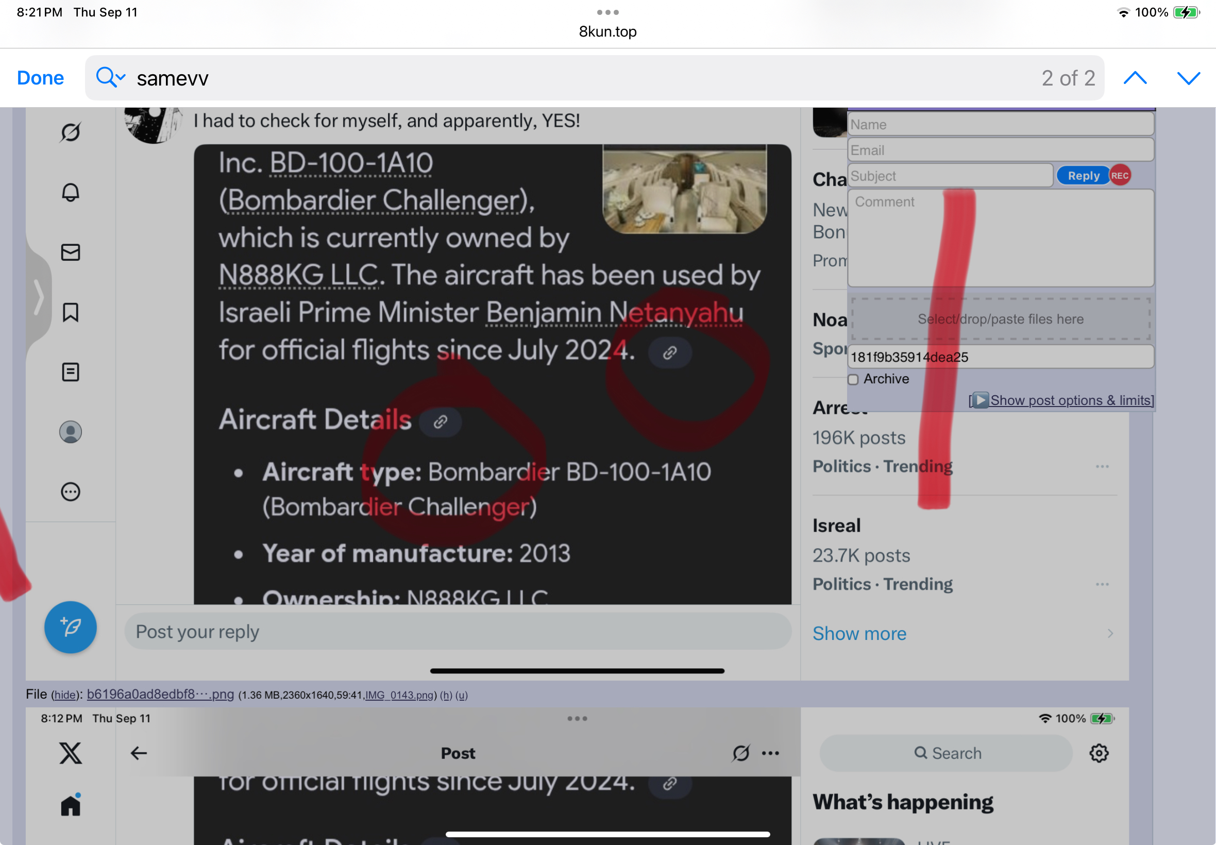The width and height of the screenshot is (1216, 845).
Task: Click the aircraft cabin interior thumbnail
Action: click(x=684, y=189)
